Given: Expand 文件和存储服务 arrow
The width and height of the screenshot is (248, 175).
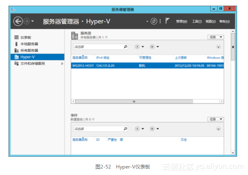Looking at the screenshot, I should tap(62, 64).
